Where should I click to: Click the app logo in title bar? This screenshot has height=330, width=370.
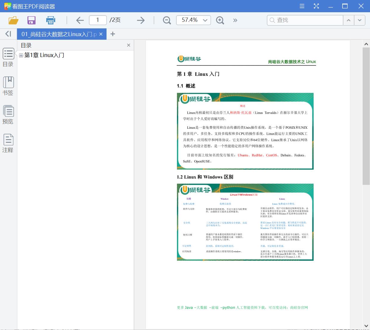point(7,6)
